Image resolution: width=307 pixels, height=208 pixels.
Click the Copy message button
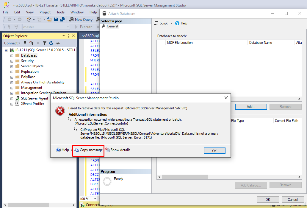pyautogui.click(x=88, y=150)
